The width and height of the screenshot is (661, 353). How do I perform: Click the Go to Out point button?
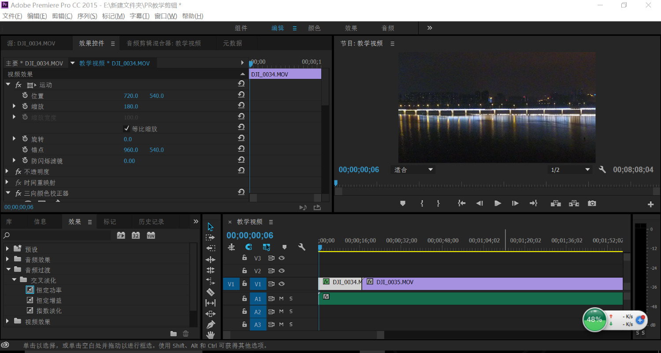click(x=533, y=203)
